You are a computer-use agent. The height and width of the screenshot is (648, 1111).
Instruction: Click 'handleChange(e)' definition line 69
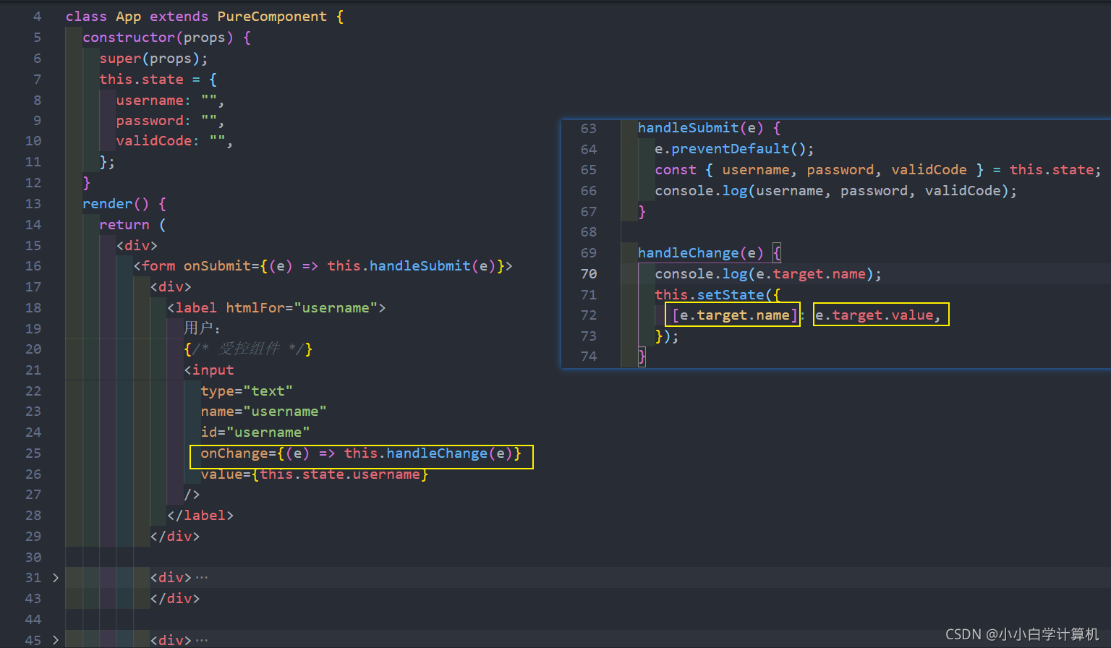click(700, 253)
